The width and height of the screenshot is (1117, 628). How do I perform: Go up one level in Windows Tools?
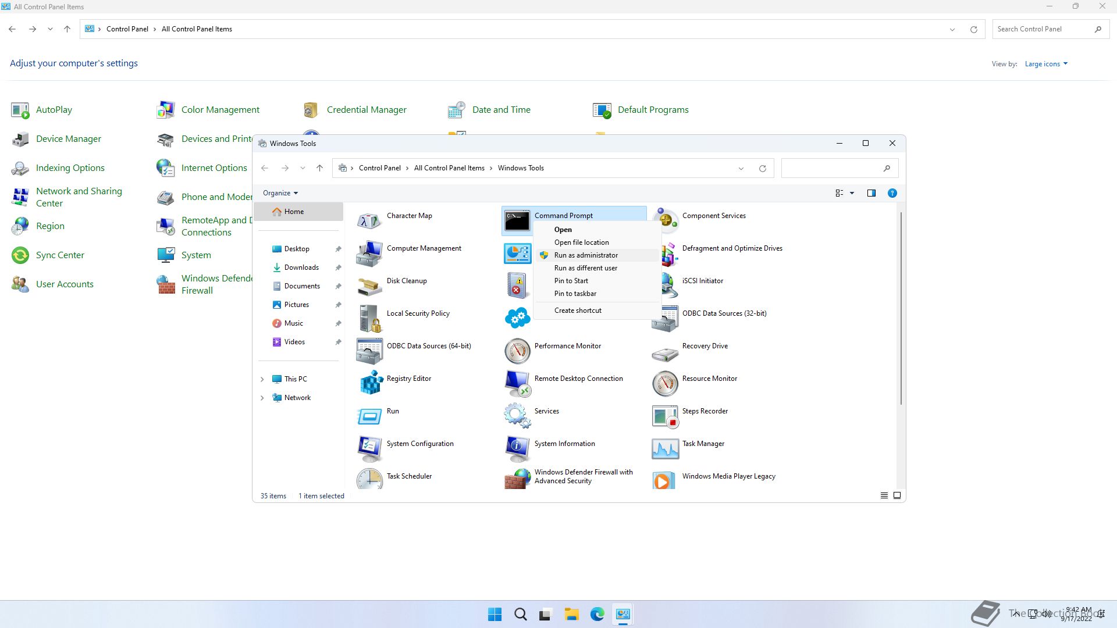(x=319, y=168)
